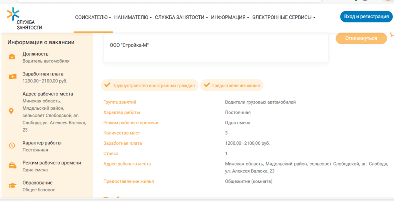Click the location pin icon for address
This screenshot has width=394, height=201.
coord(12,111)
